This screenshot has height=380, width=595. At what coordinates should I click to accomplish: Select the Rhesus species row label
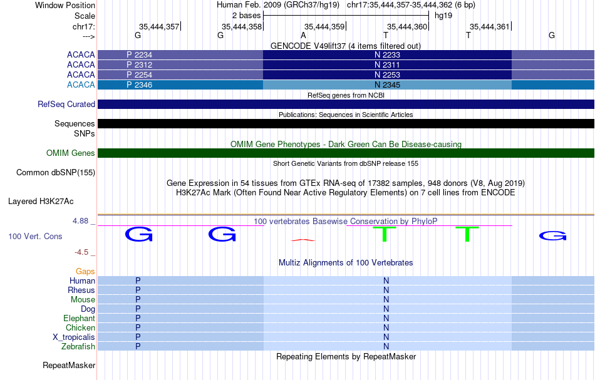(81, 290)
